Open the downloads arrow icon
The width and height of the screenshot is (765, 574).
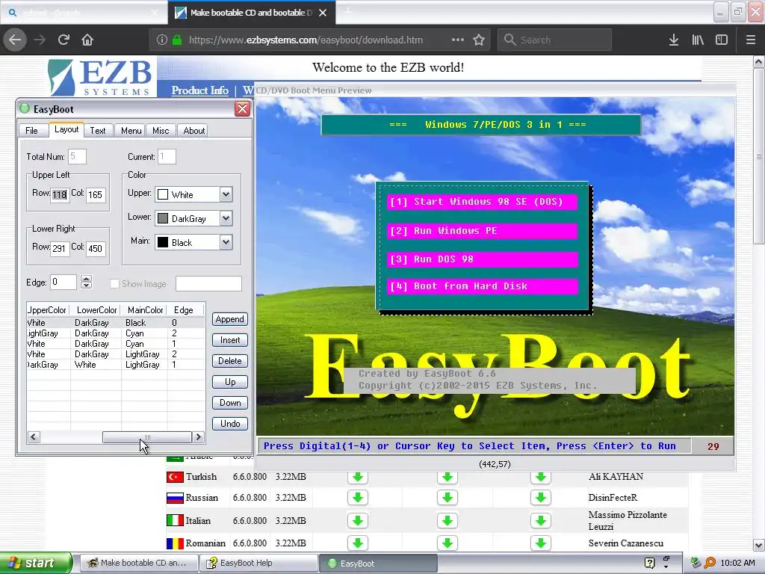click(x=674, y=40)
